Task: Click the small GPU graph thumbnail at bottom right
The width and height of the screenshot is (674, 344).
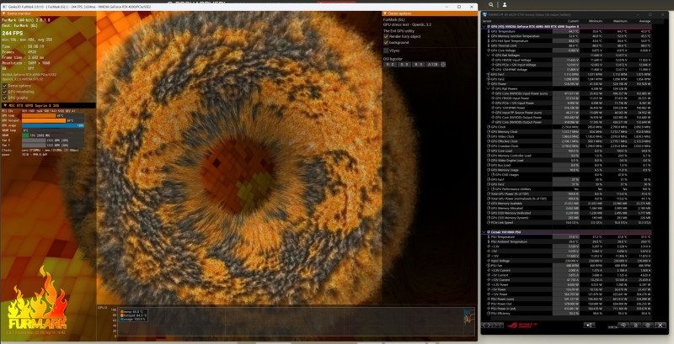Action: 469,316
